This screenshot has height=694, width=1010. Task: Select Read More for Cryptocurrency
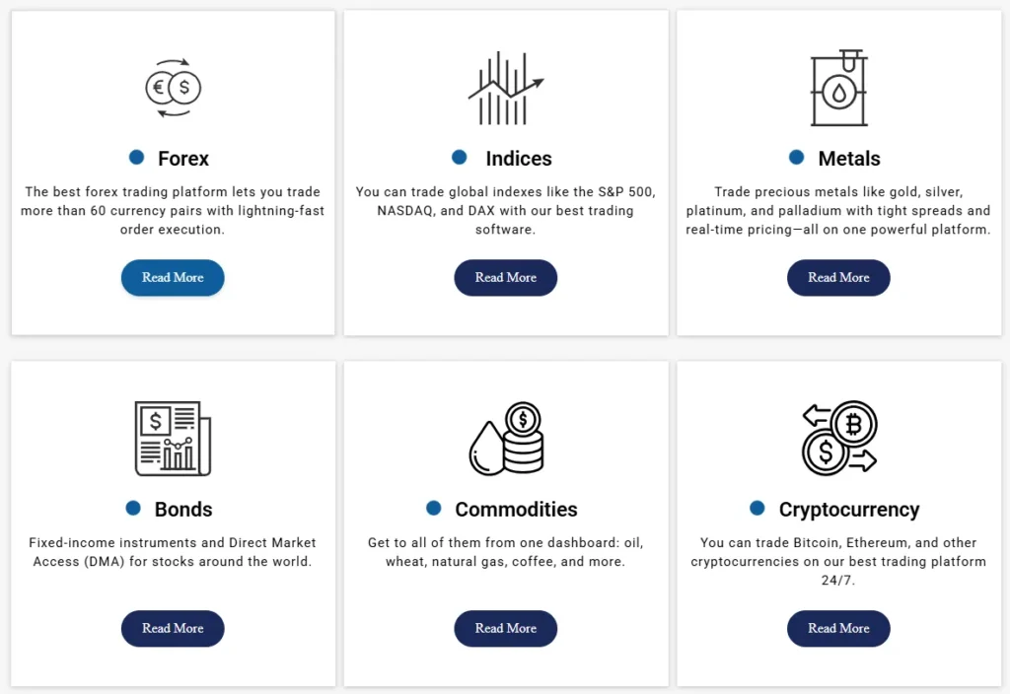click(x=838, y=629)
